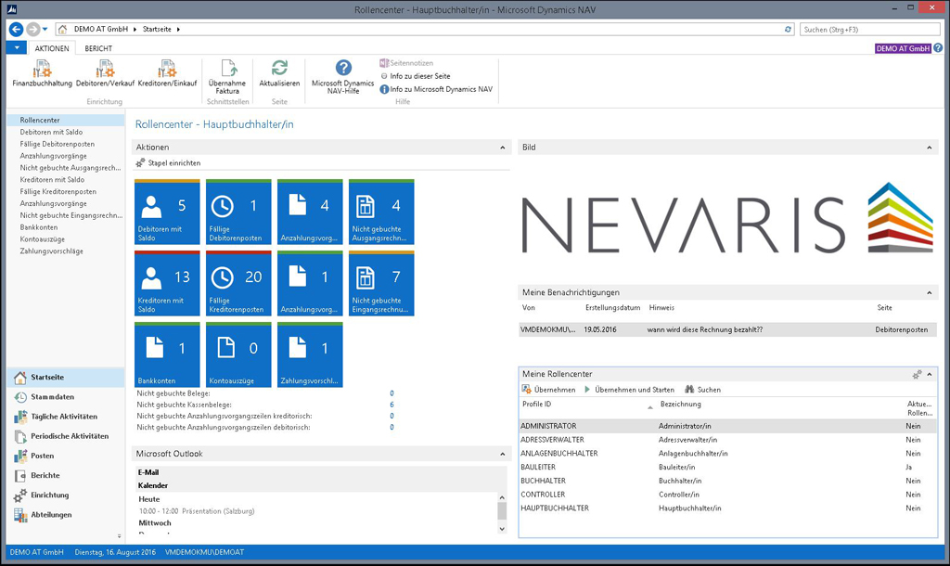950x566 pixels.
Task: Collapse Meine Benachrichtigungen panel
Action: click(x=930, y=293)
